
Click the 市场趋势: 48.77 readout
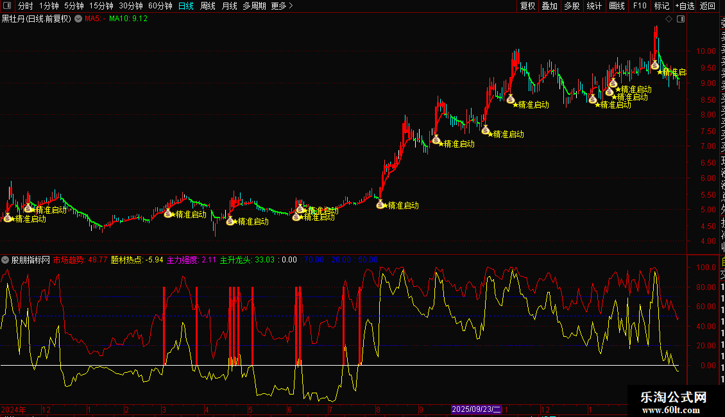click(80, 260)
